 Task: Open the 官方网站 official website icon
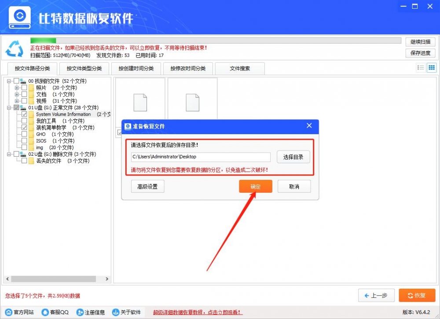(7, 312)
